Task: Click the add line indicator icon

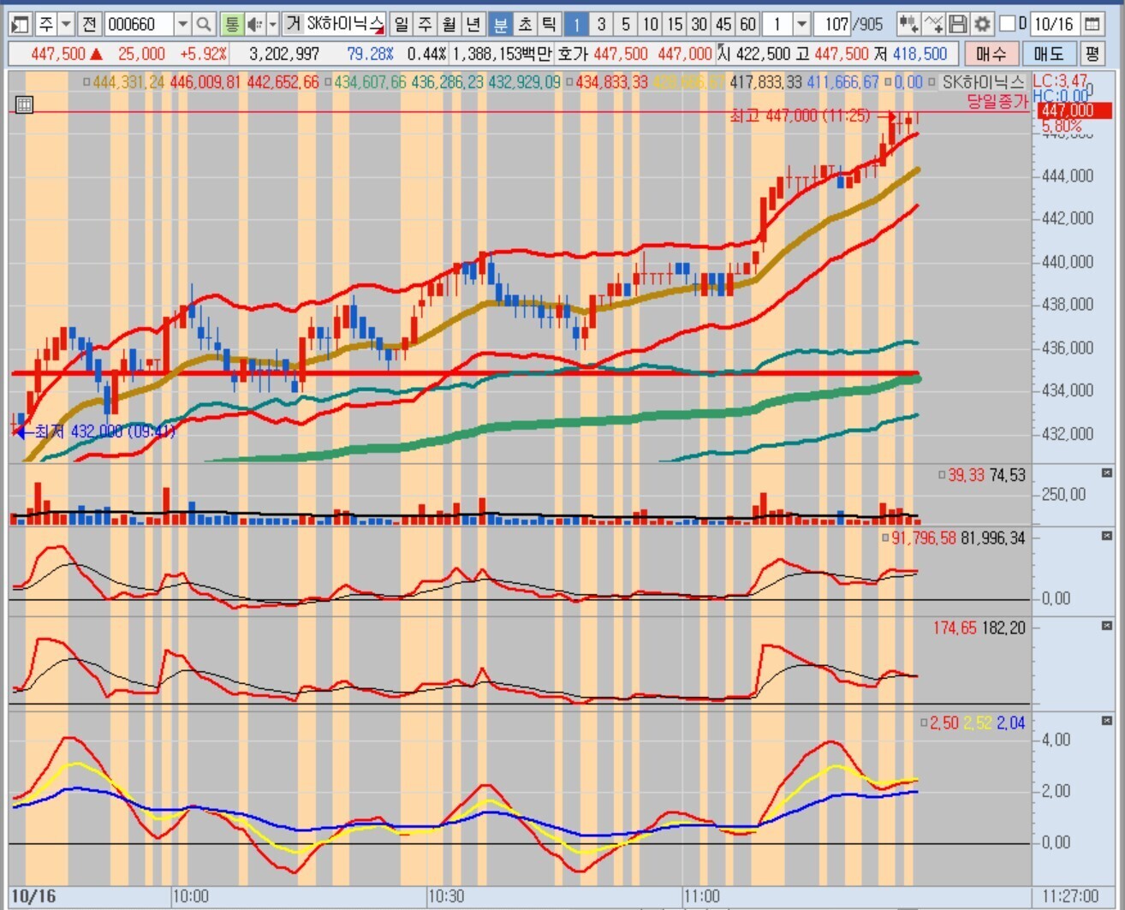Action: click(x=935, y=24)
